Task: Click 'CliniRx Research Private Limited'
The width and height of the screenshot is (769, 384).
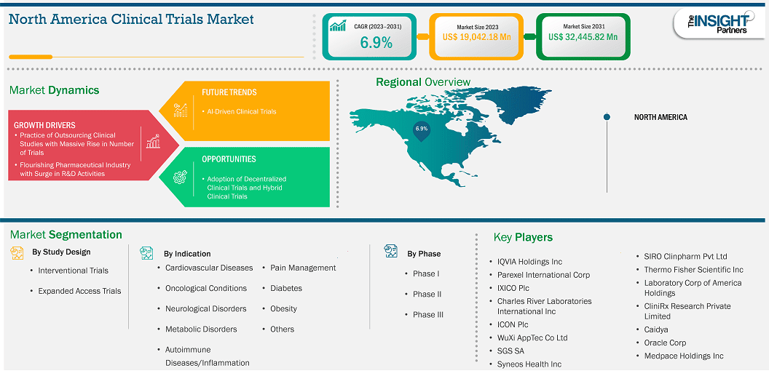Action: 687,311
